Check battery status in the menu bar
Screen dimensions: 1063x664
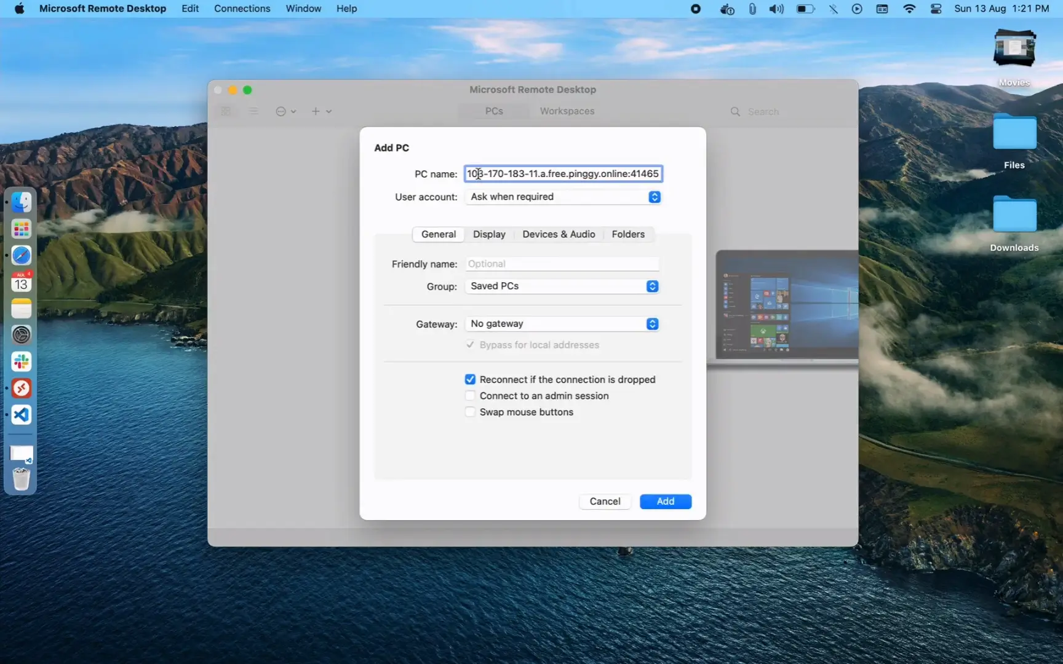click(x=805, y=9)
